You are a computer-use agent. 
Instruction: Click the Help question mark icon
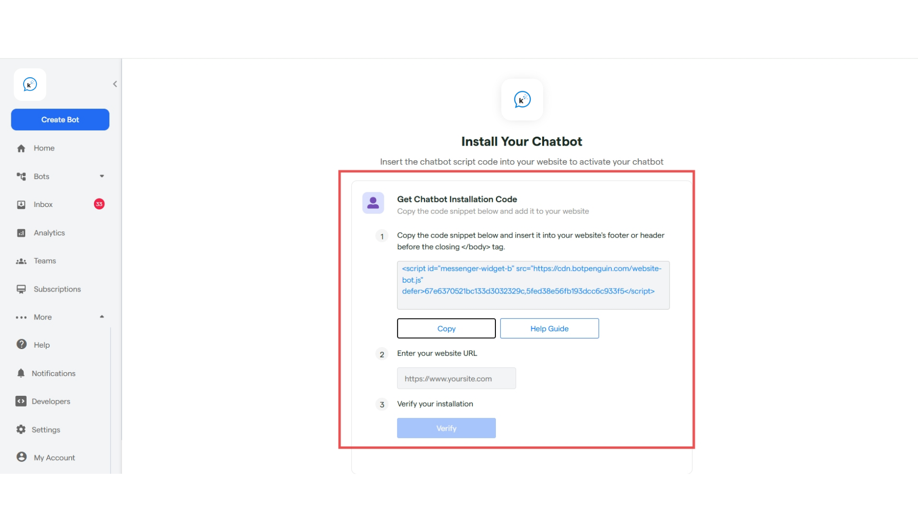coord(22,344)
